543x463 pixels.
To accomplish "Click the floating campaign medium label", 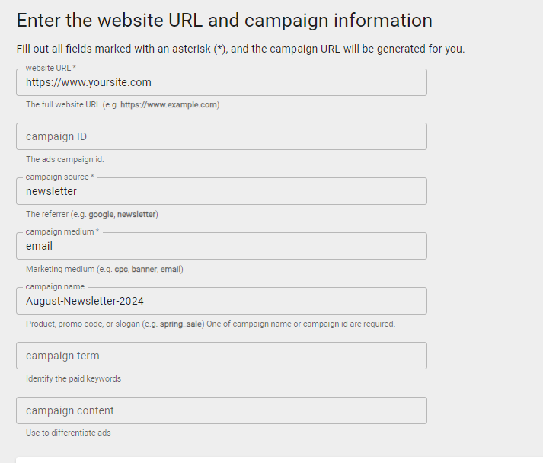I will (x=62, y=232).
